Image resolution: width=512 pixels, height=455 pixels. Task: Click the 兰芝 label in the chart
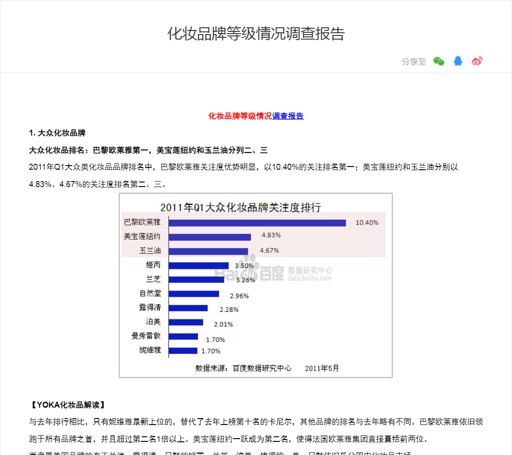click(x=153, y=279)
